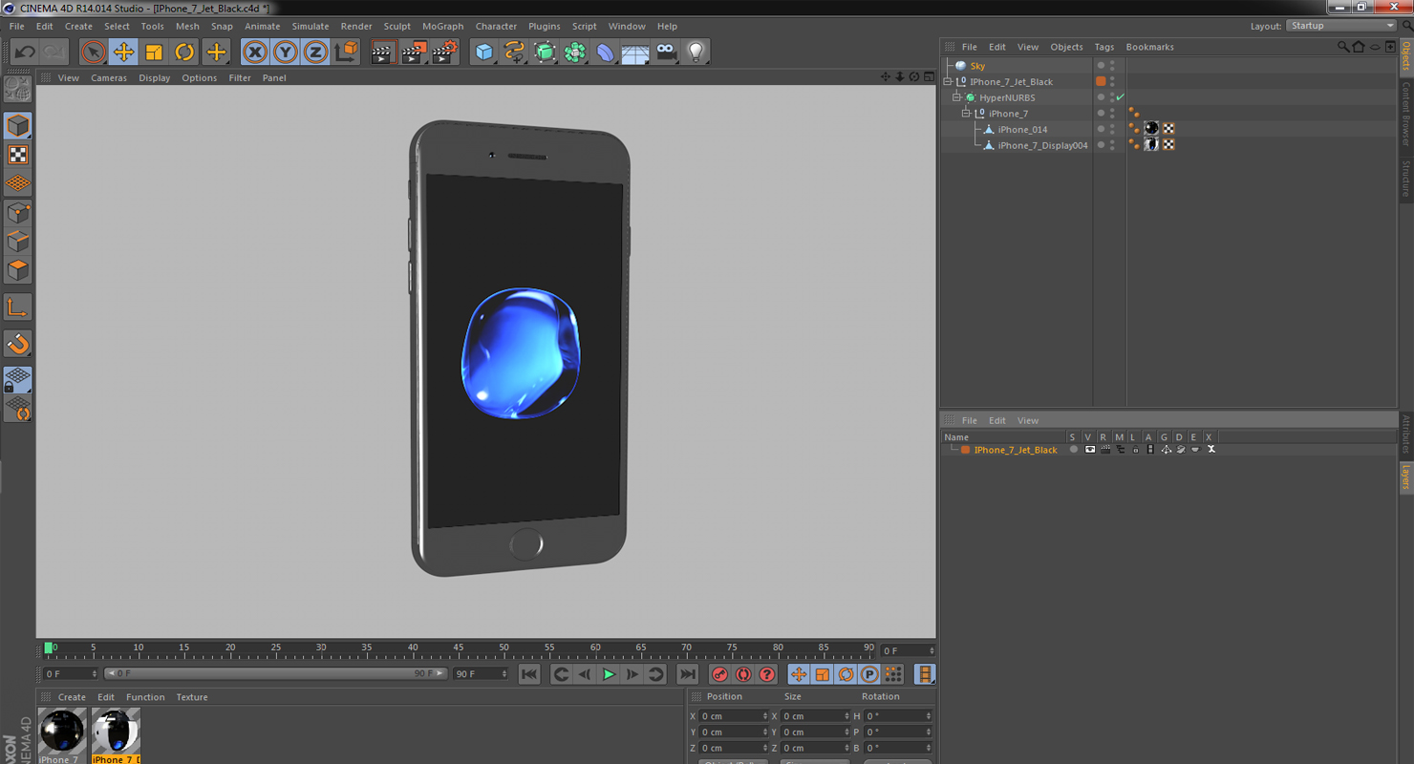Viewport: 1414px width, 764px height.
Task: Collapse the HyperNURBS tree node
Action: point(957,97)
